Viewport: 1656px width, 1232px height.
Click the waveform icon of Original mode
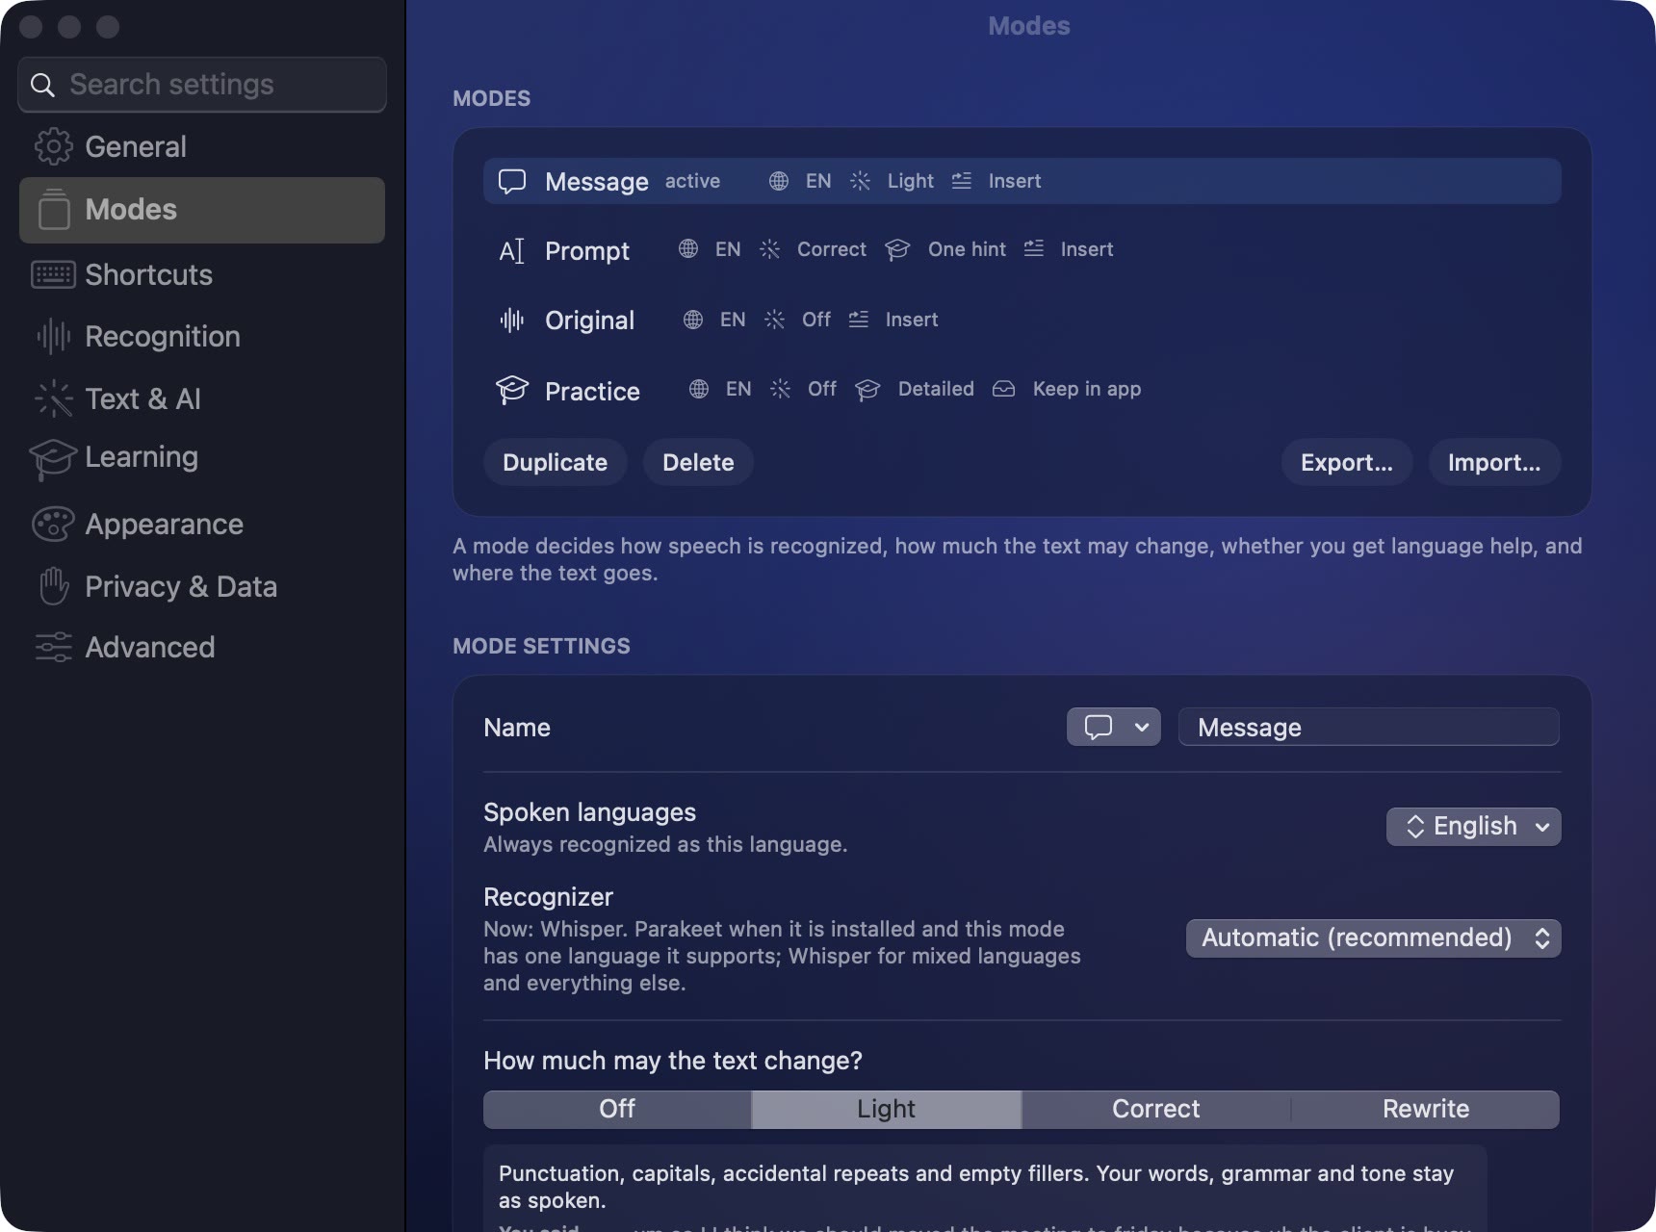pos(512,321)
